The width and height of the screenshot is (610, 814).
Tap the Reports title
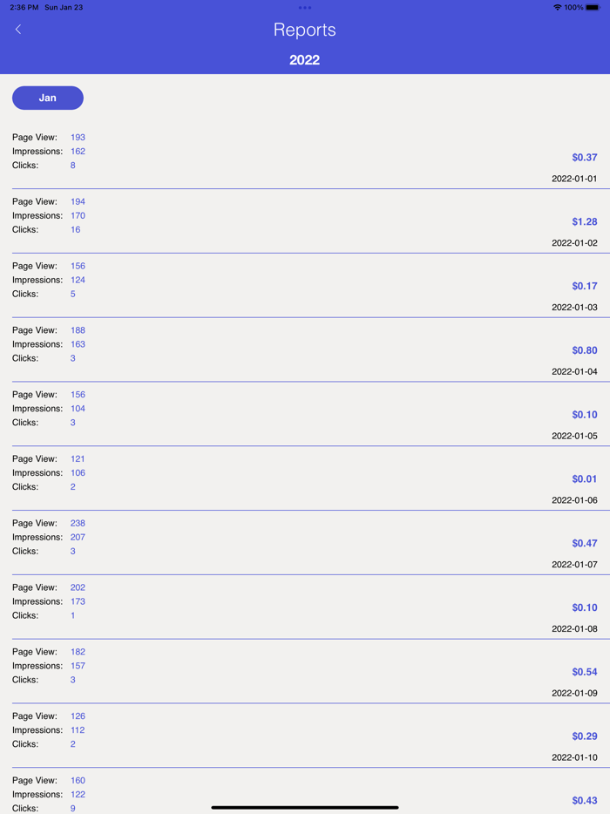304,30
